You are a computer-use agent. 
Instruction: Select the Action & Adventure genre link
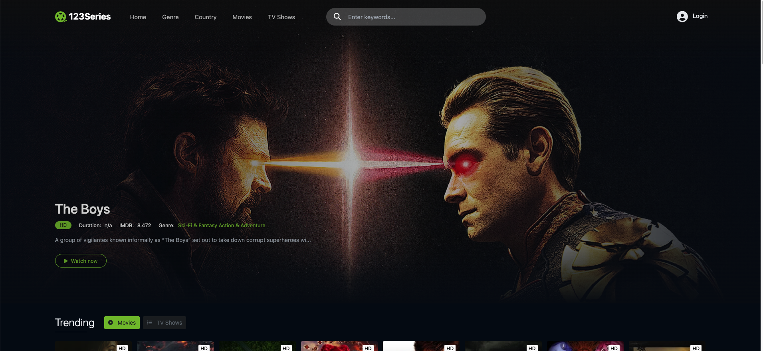(242, 225)
